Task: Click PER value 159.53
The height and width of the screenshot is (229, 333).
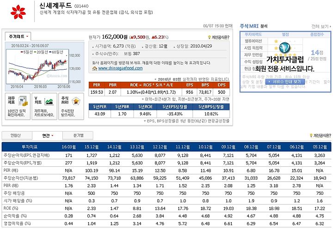Action: (97, 92)
